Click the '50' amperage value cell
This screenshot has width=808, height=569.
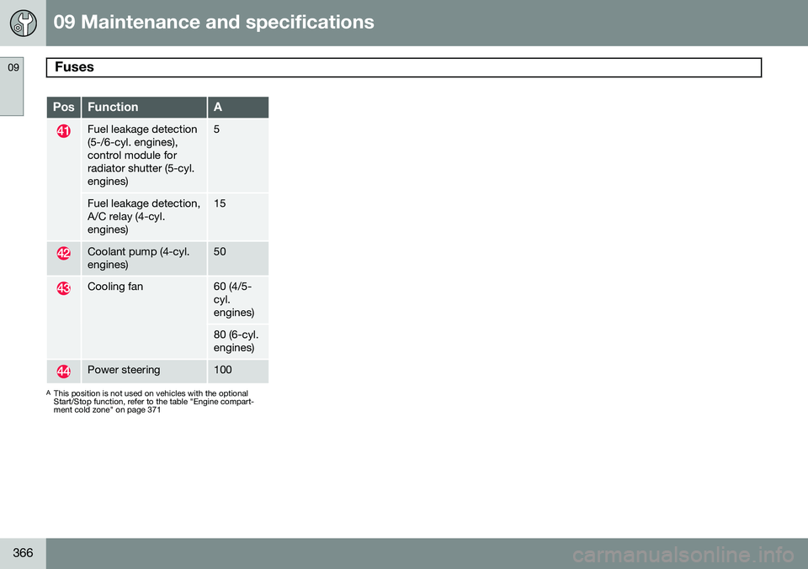[238, 258]
